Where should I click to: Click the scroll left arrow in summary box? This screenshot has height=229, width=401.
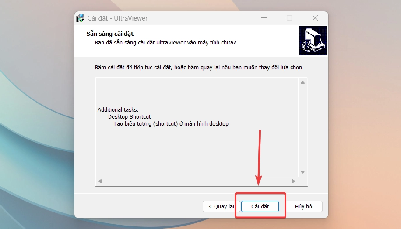coord(100,181)
